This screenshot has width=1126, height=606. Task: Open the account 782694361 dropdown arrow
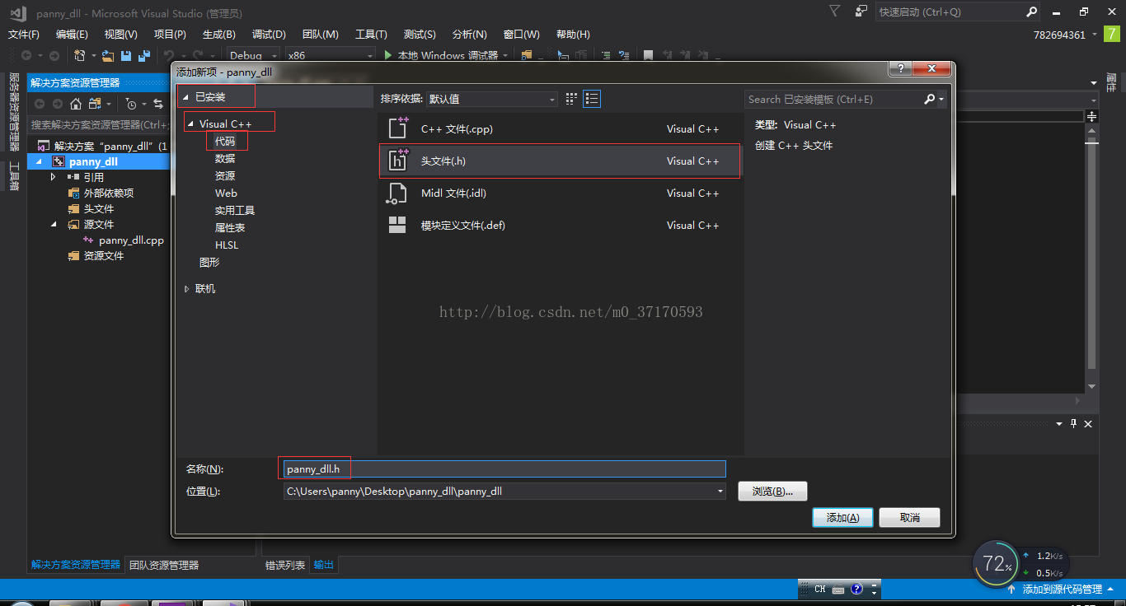click(1094, 35)
